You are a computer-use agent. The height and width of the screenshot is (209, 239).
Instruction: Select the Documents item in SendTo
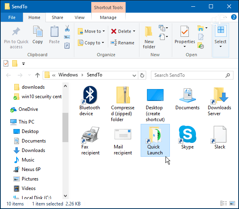click(x=187, y=99)
